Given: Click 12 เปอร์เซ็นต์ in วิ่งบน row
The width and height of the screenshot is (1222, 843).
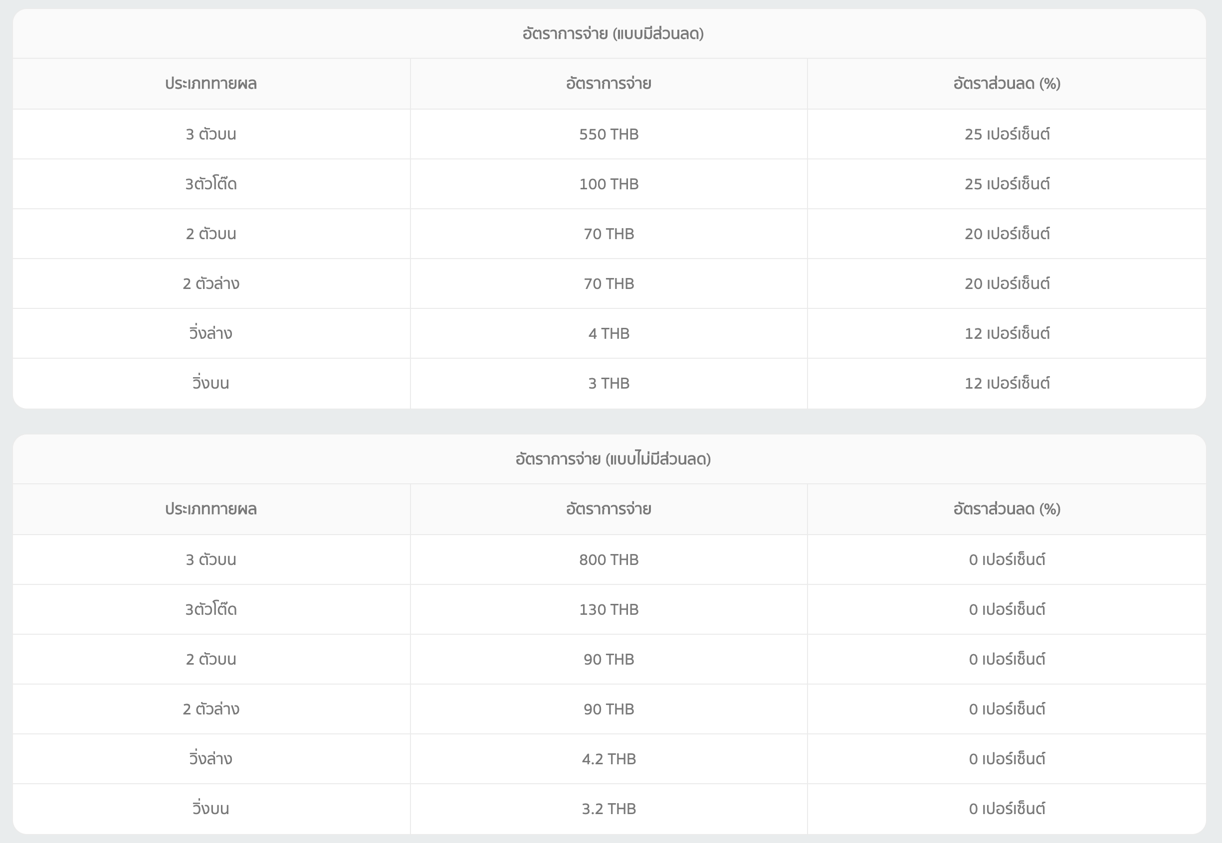Looking at the screenshot, I should [x=1006, y=383].
